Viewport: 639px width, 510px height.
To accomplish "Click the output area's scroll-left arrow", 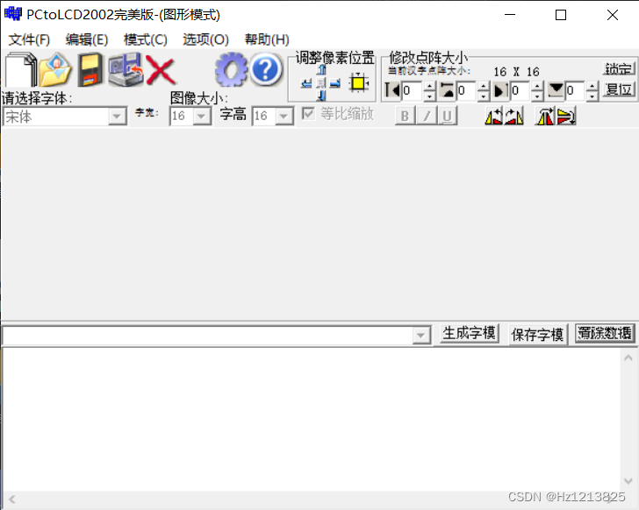I will [x=11, y=499].
